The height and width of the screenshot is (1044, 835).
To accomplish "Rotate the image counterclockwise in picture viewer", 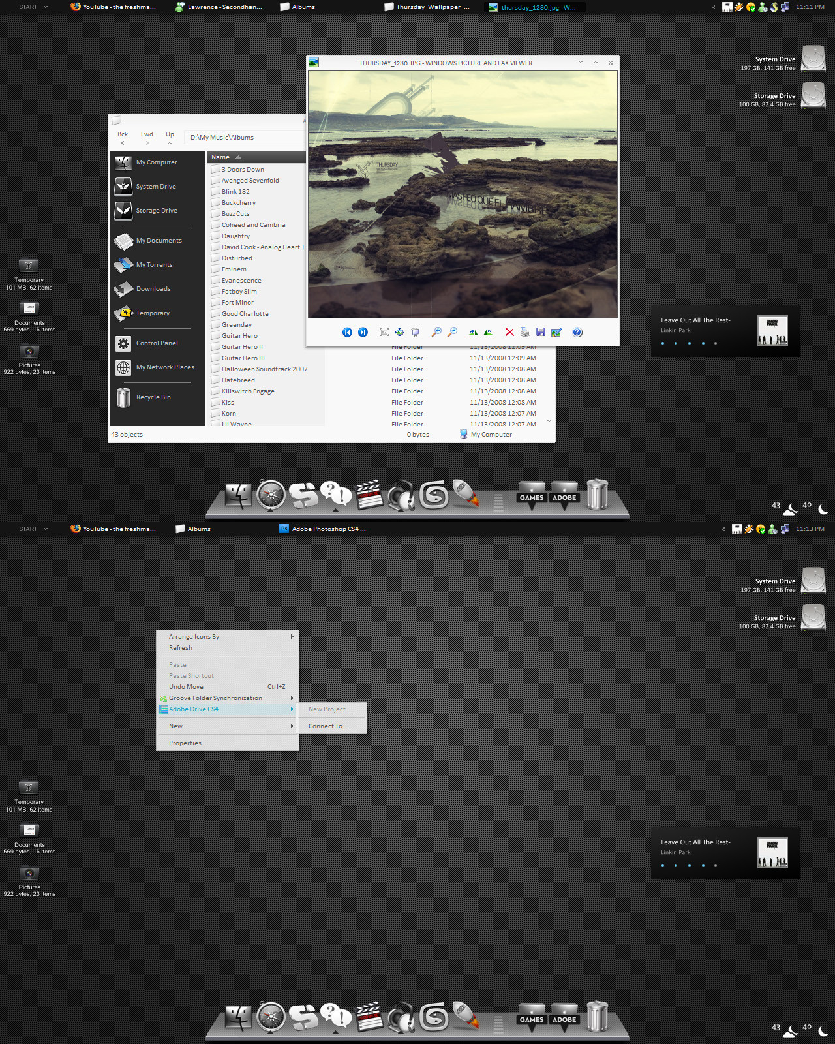I will (488, 332).
